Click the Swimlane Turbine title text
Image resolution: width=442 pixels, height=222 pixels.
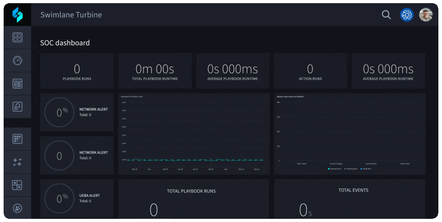click(x=71, y=15)
